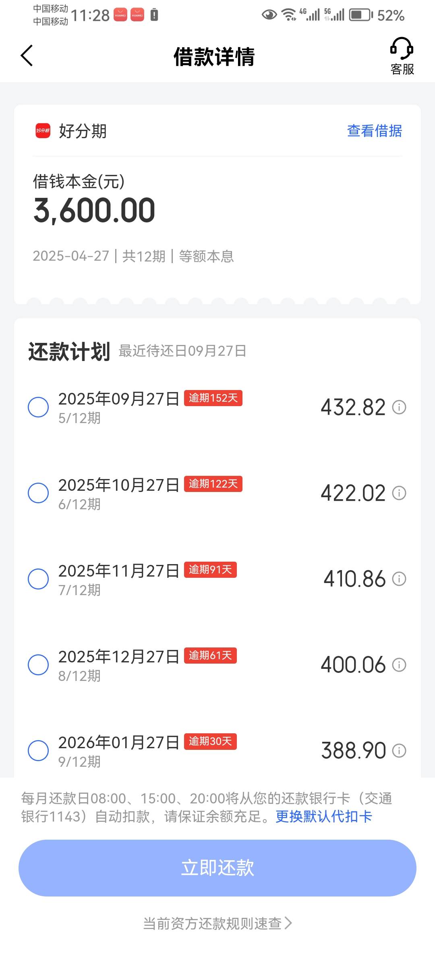This screenshot has height=967, width=435.
Task: Show details icon for 410.86 installment
Action: [399, 579]
